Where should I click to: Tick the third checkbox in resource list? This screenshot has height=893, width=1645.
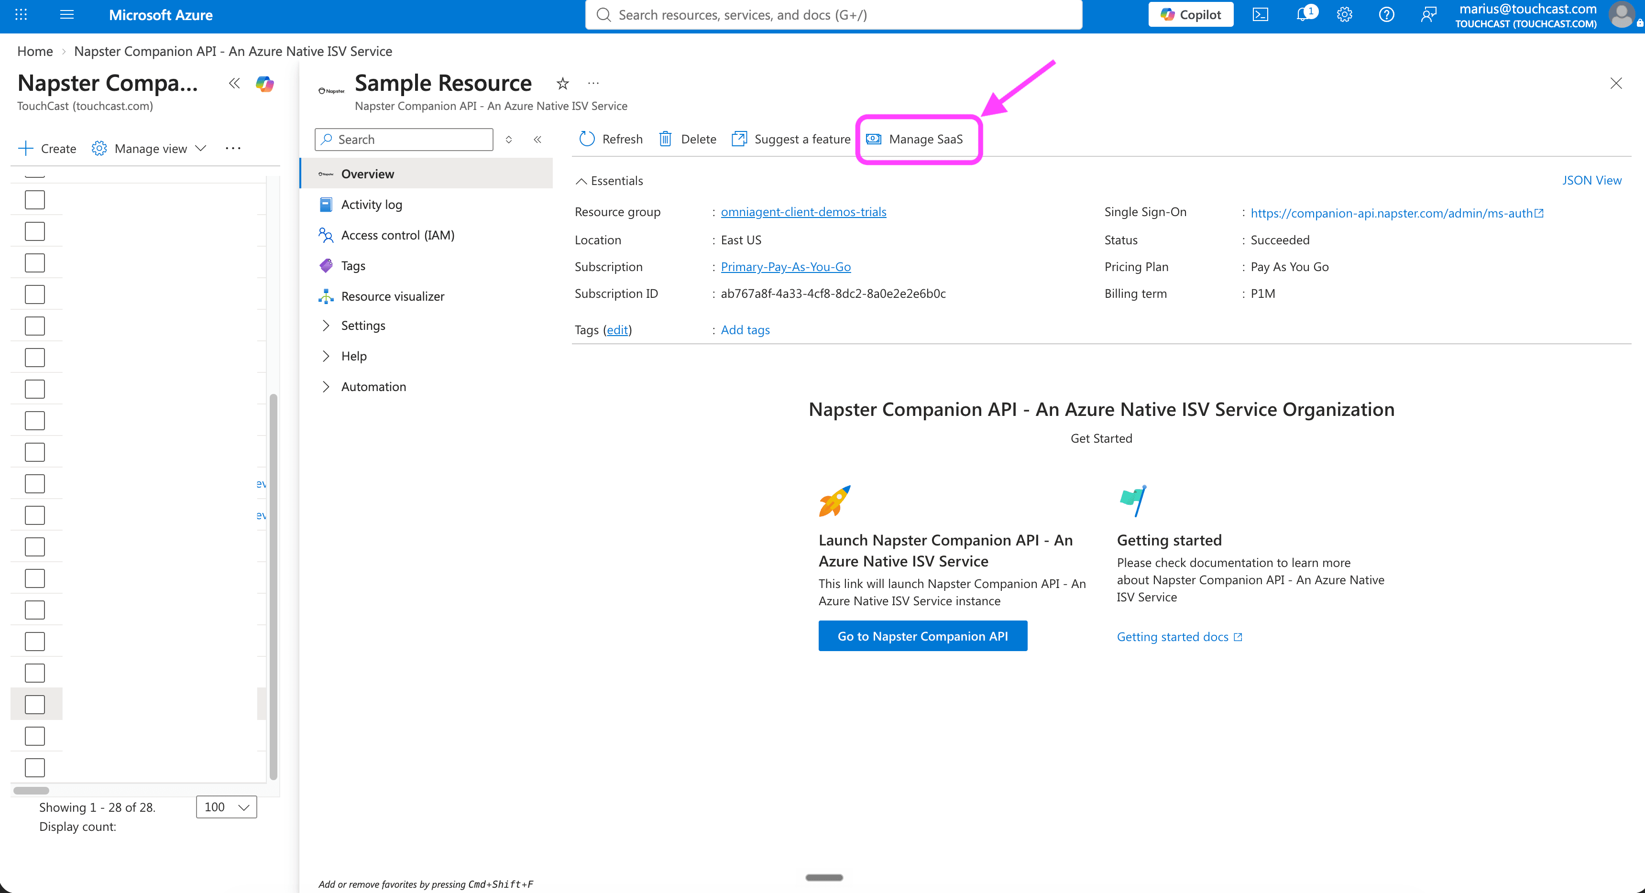[35, 263]
